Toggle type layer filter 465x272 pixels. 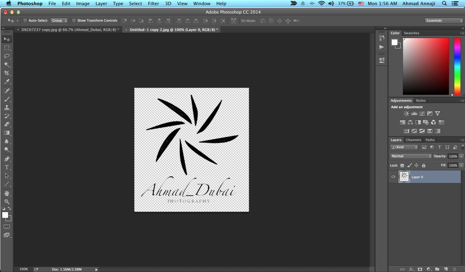pyautogui.click(x=440, y=147)
